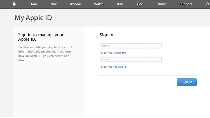210x118 pixels.
Task: Click the My Apple ID heading
Action: click(x=33, y=18)
